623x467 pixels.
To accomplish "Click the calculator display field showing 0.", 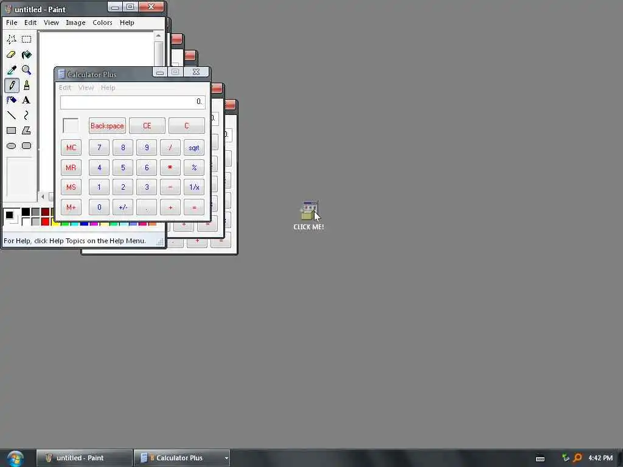I will click(133, 102).
